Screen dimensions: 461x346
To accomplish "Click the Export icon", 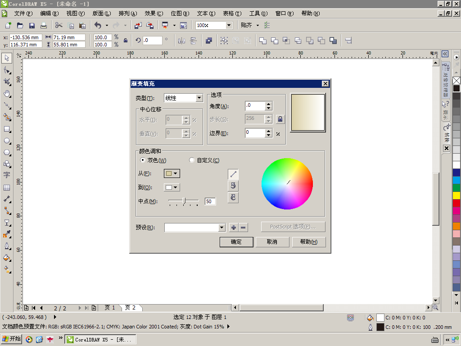I will coord(149,26).
